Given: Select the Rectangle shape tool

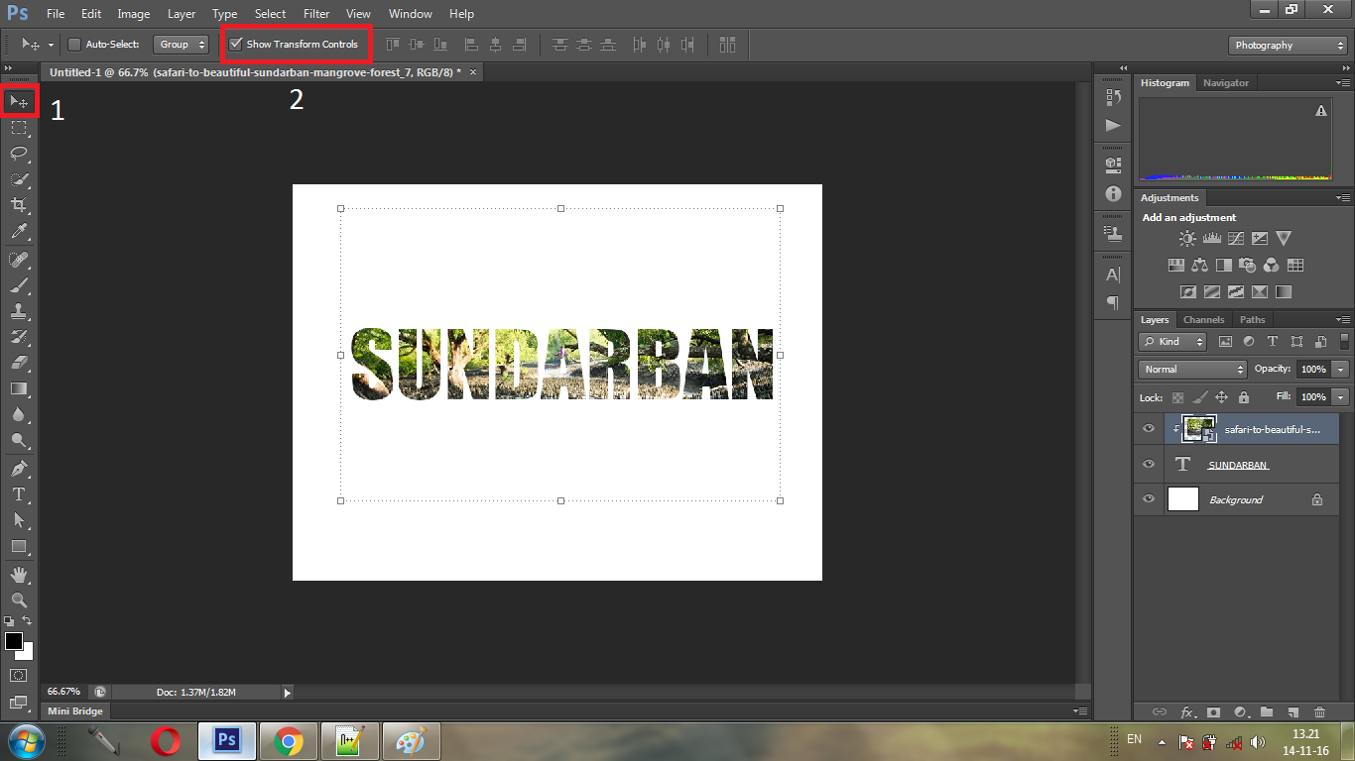Looking at the screenshot, I should [x=19, y=546].
